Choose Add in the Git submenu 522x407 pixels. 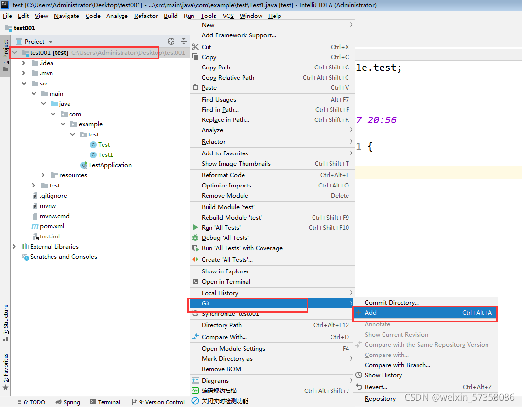click(x=425, y=312)
